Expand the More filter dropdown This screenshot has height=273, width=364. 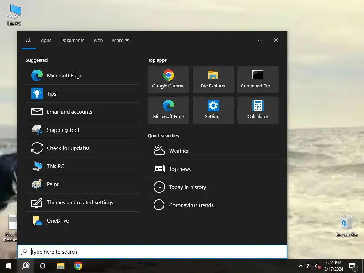[120, 40]
